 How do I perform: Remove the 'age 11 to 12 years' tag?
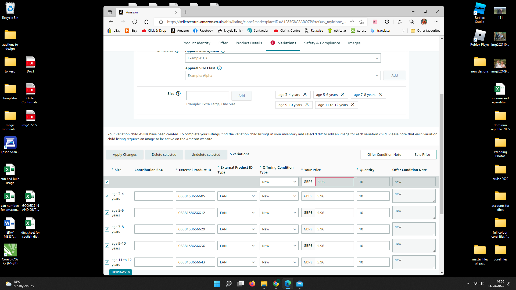(x=353, y=105)
